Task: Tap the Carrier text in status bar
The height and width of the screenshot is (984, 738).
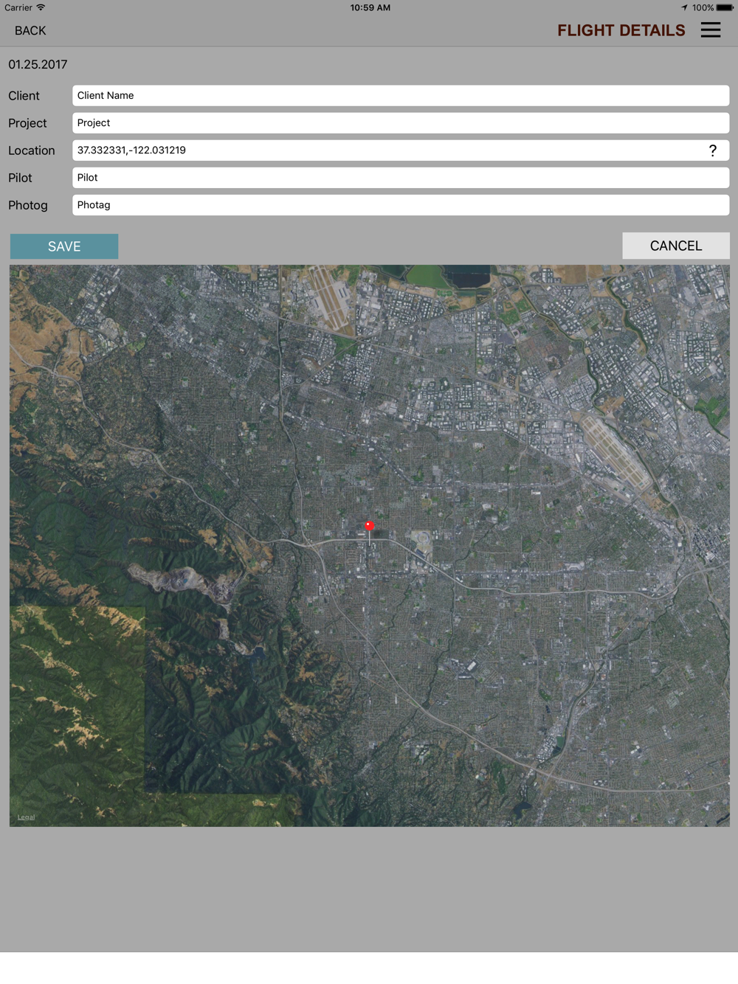Action: 18,7
